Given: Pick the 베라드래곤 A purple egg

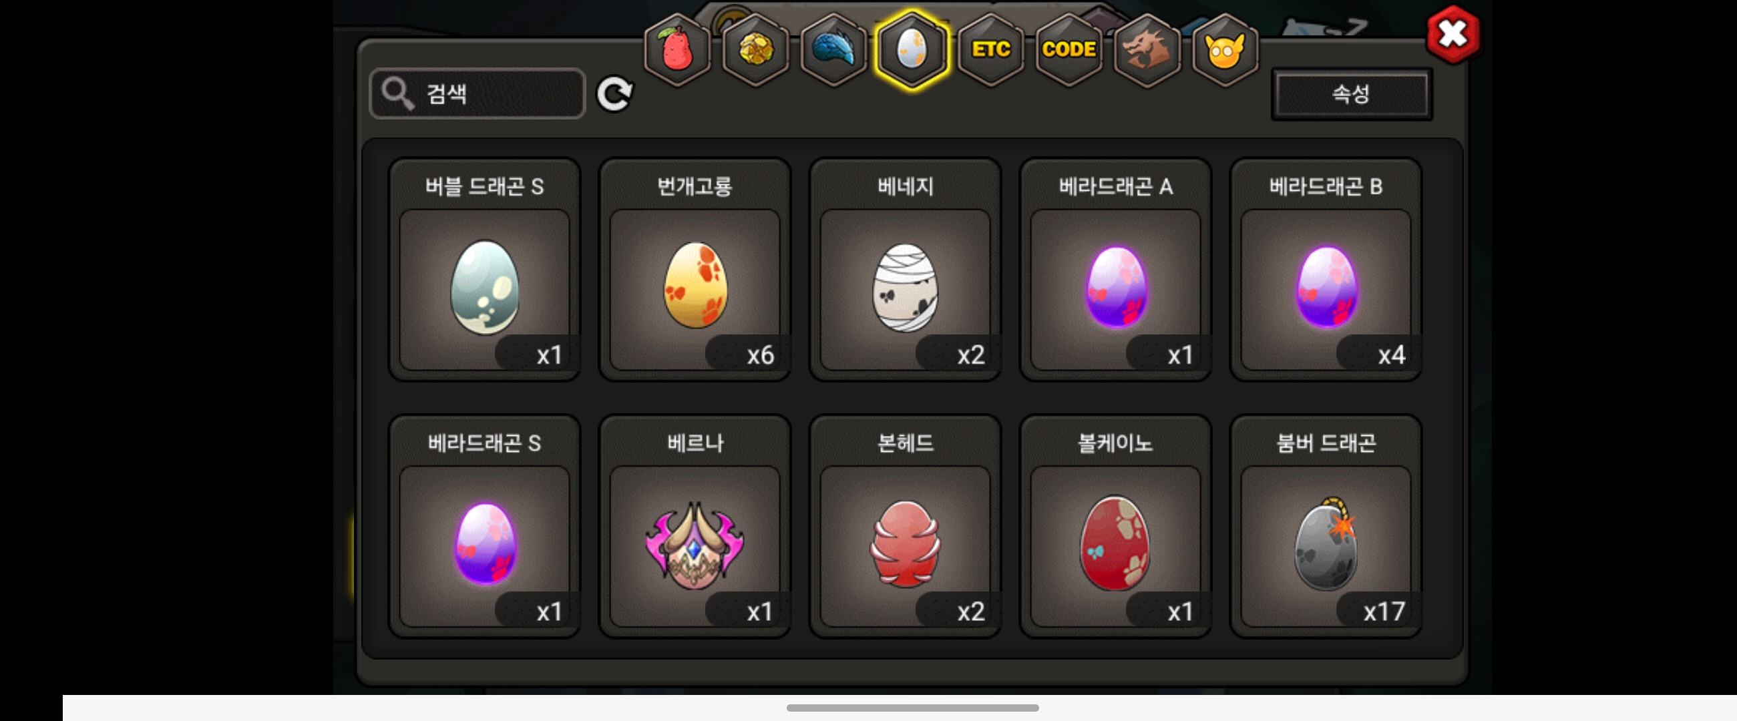Looking at the screenshot, I should [x=1116, y=270].
